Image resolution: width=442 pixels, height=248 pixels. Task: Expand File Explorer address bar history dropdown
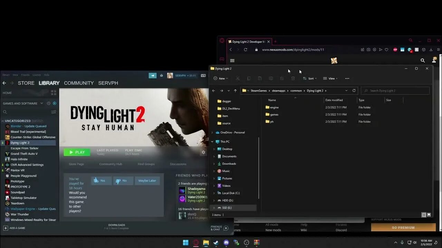[346, 91]
